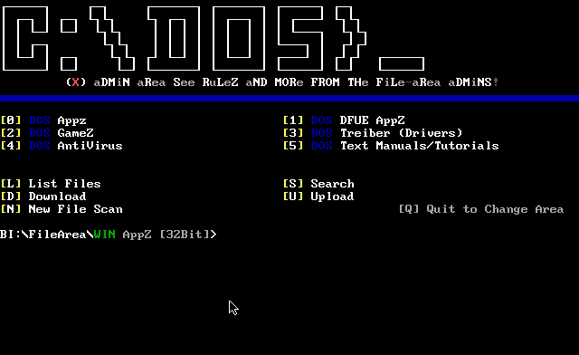Choose the [D] Download command
This screenshot has height=355, width=579.
(x=43, y=197)
